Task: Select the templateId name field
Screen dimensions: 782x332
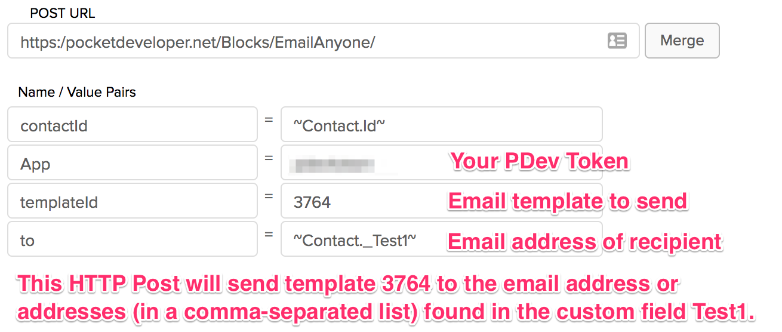Action: point(133,201)
